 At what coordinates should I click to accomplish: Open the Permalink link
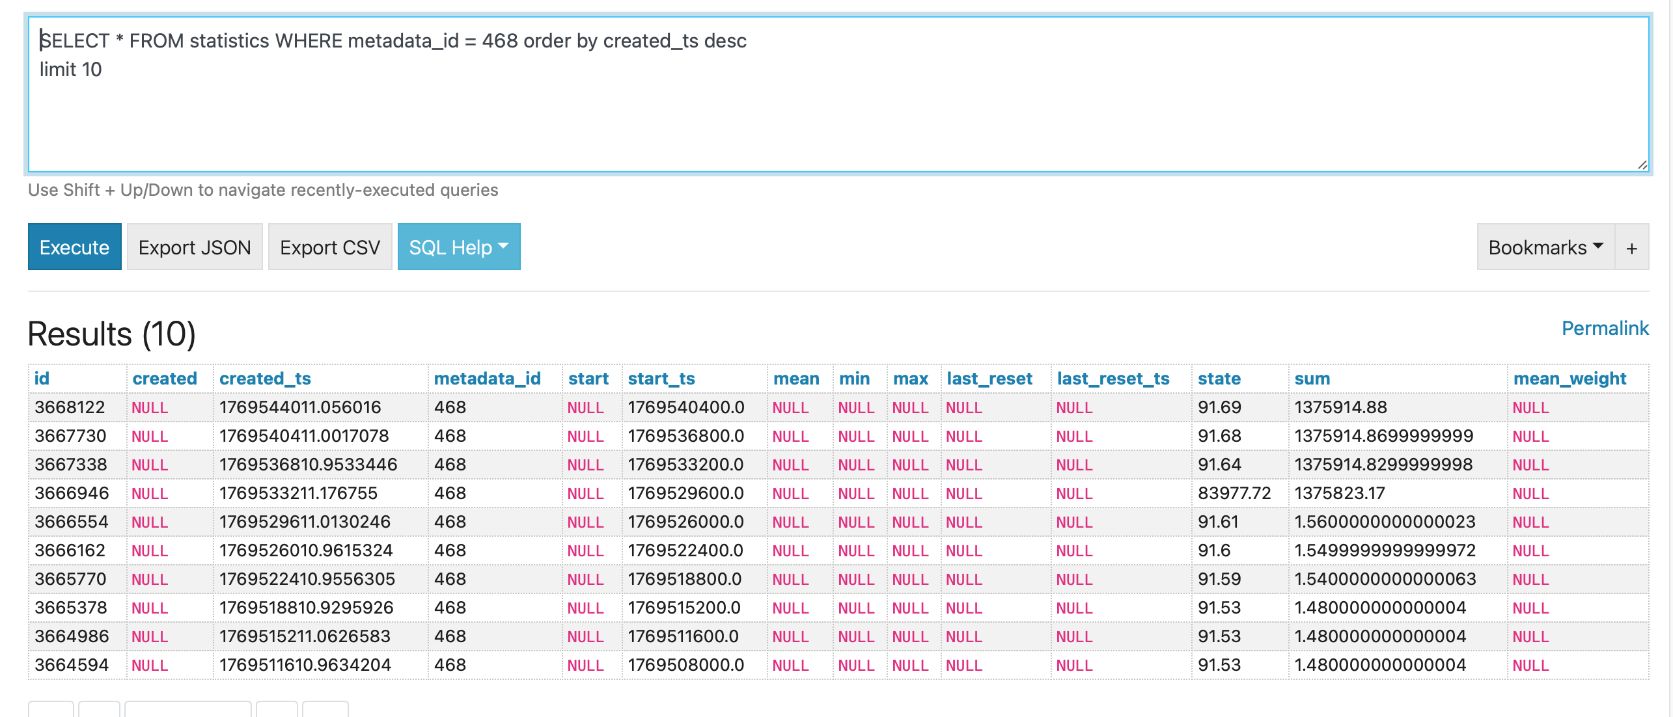pyautogui.click(x=1605, y=329)
